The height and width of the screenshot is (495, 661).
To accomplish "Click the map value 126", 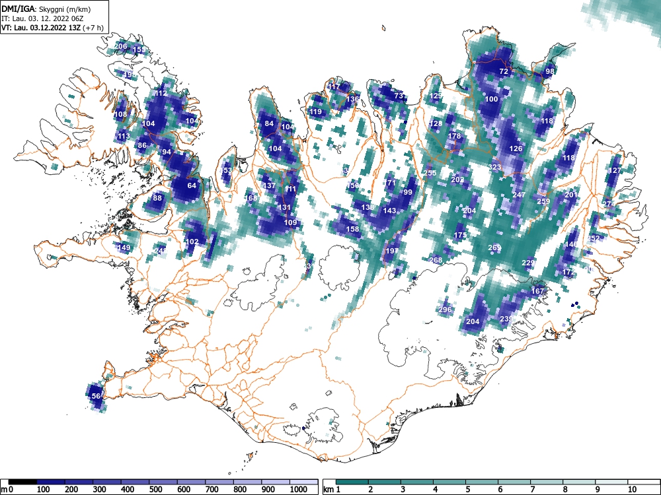I will pos(516,148).
